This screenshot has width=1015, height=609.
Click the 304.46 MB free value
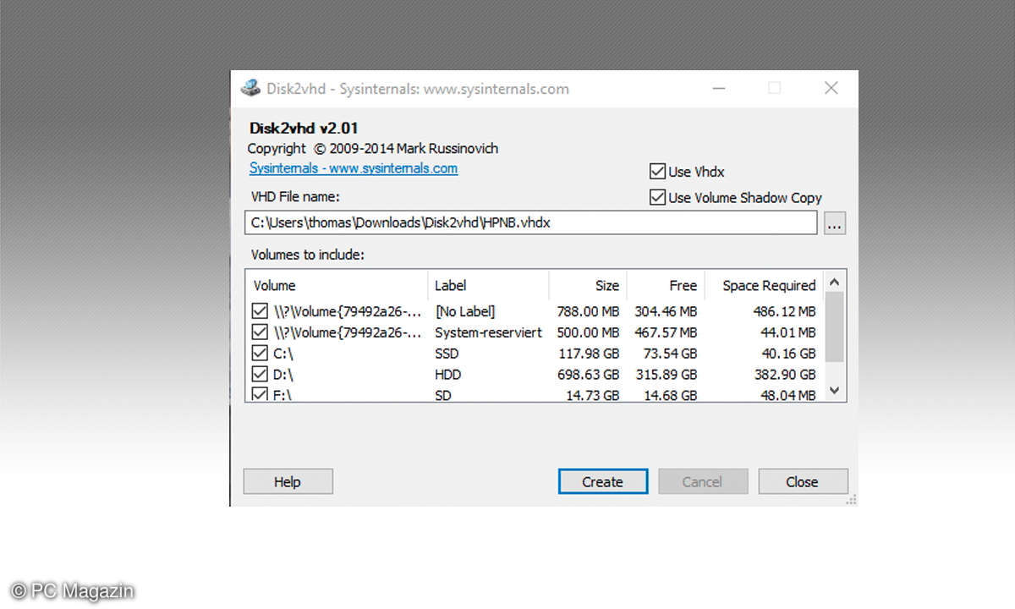pos(667,311)
